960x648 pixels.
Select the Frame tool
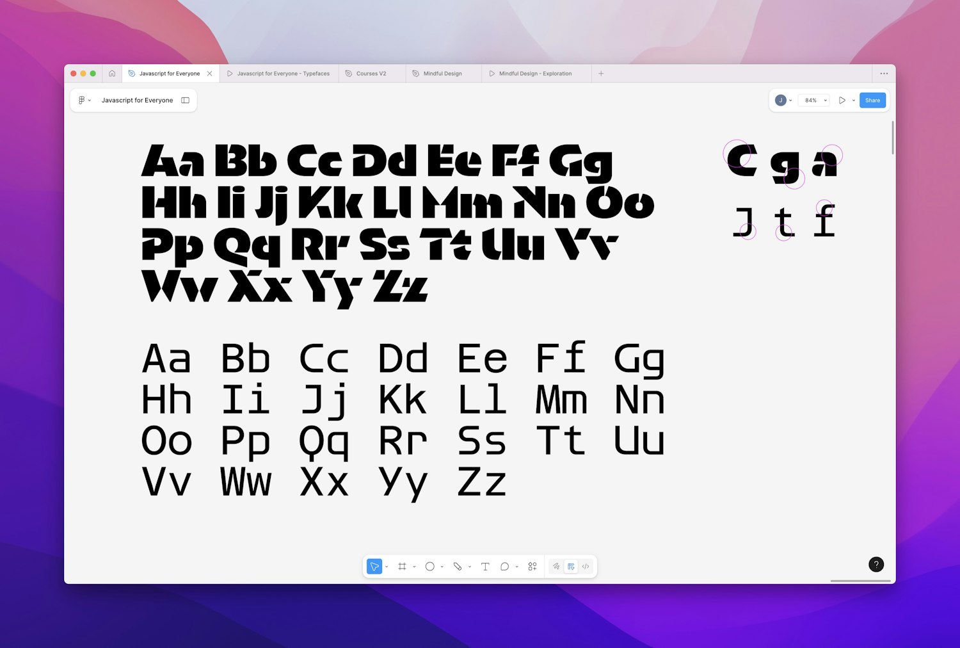(402, 566)
